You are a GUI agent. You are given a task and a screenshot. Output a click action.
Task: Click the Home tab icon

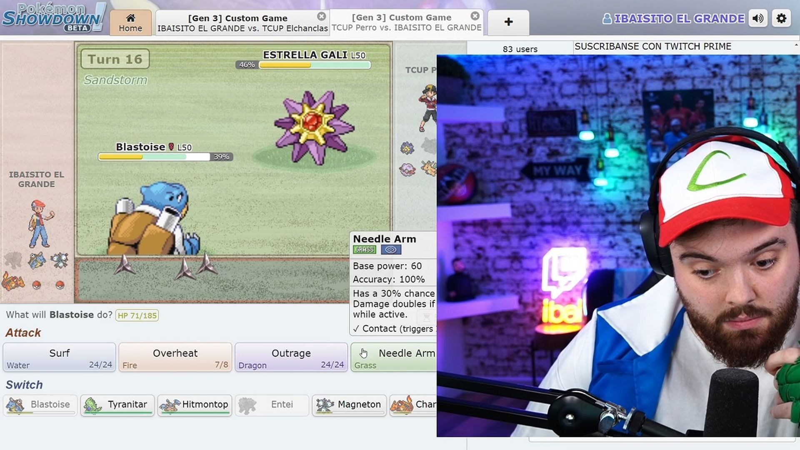(130, 18)
